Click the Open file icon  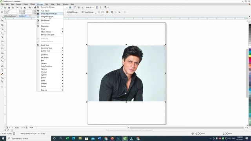click(x=5, y=7)
